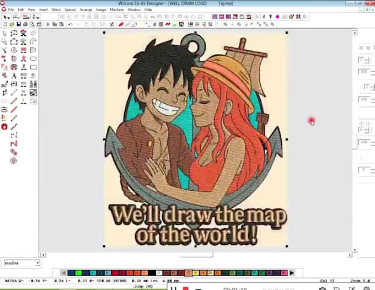Image resolution: width=375 pixels, height=290 pixels.
Task: Click the New document icon
Action: coord(5,24)
